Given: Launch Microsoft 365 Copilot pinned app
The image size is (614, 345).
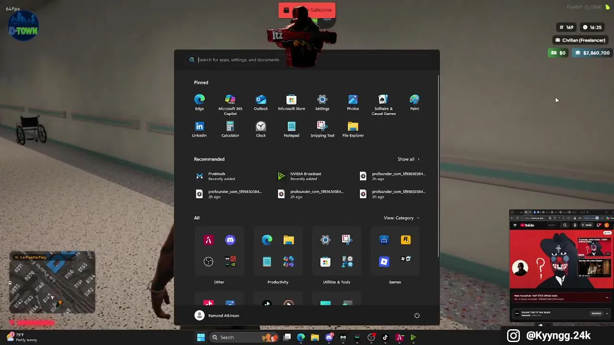Looking at the screenshot, I should point(230,104).
